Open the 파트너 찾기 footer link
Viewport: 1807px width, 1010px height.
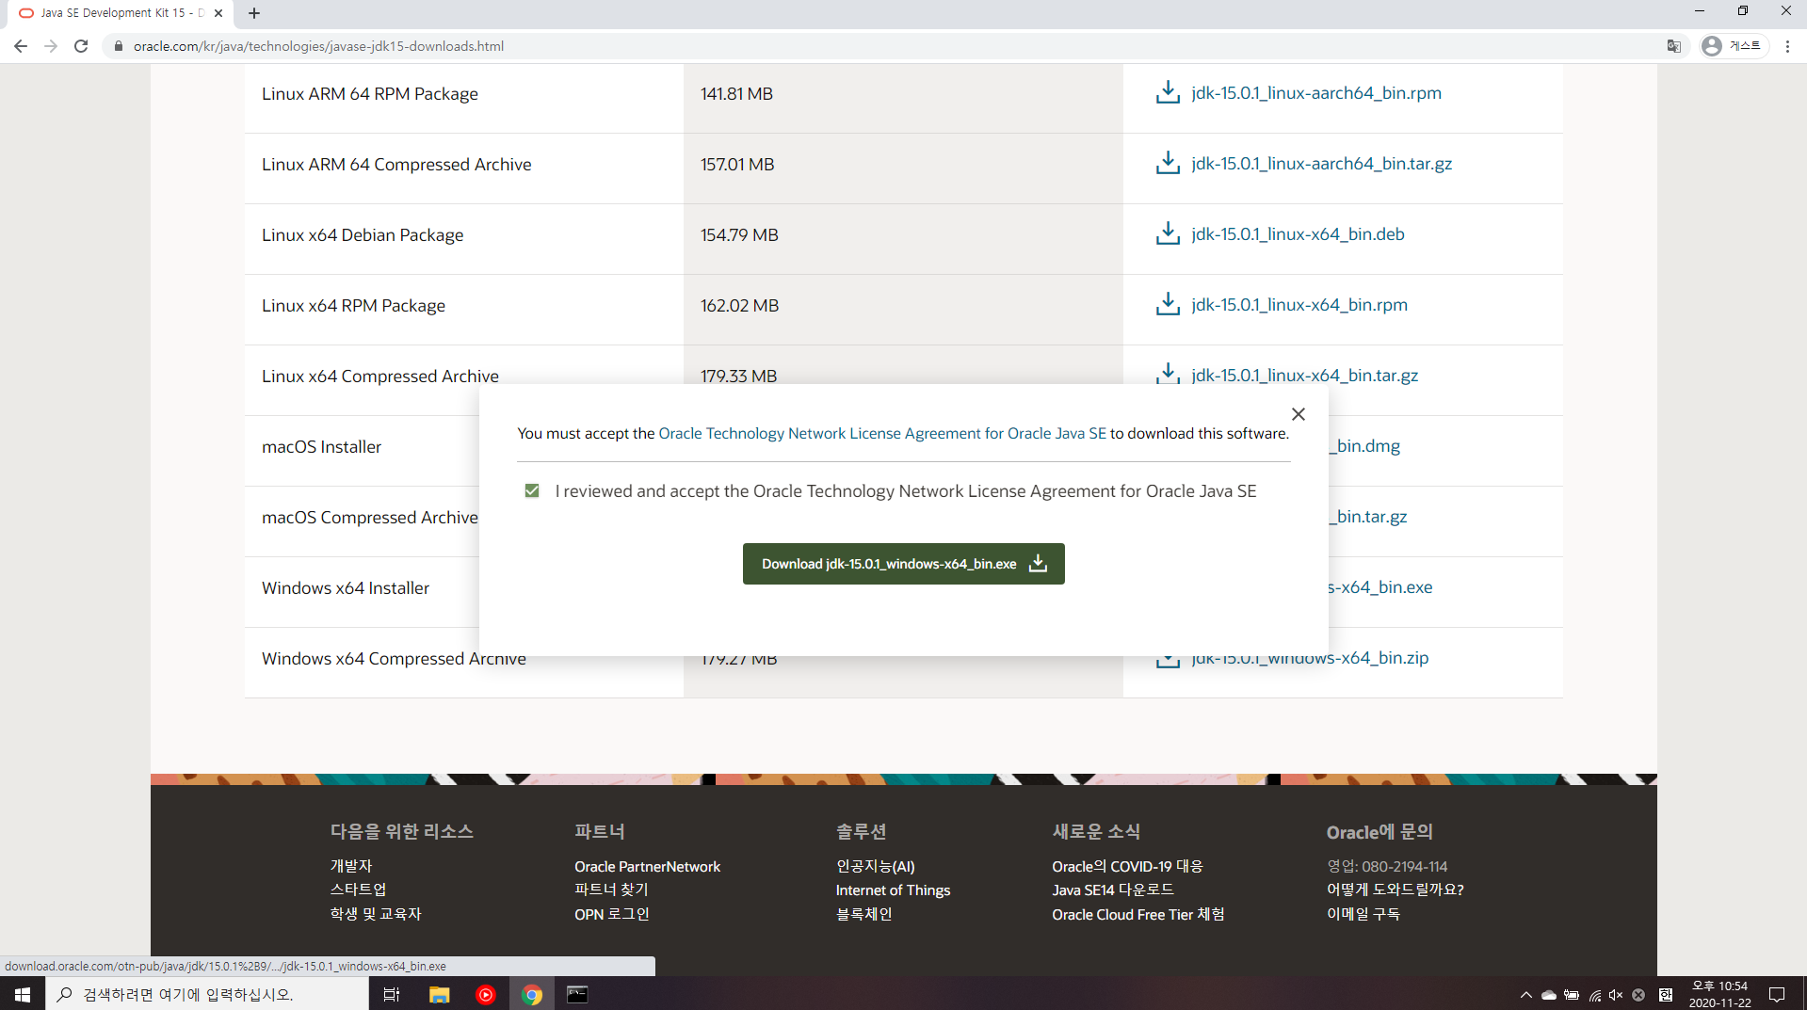click(x=612, y=890)
